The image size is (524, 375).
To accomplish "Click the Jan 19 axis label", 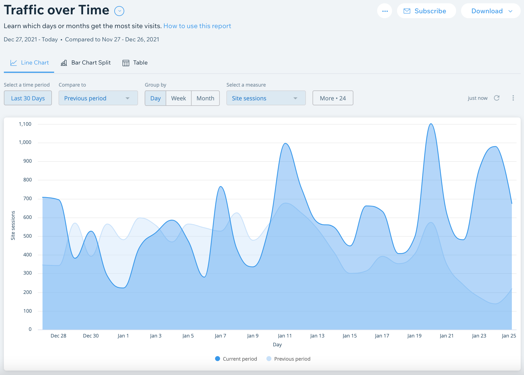I will 414,336.
